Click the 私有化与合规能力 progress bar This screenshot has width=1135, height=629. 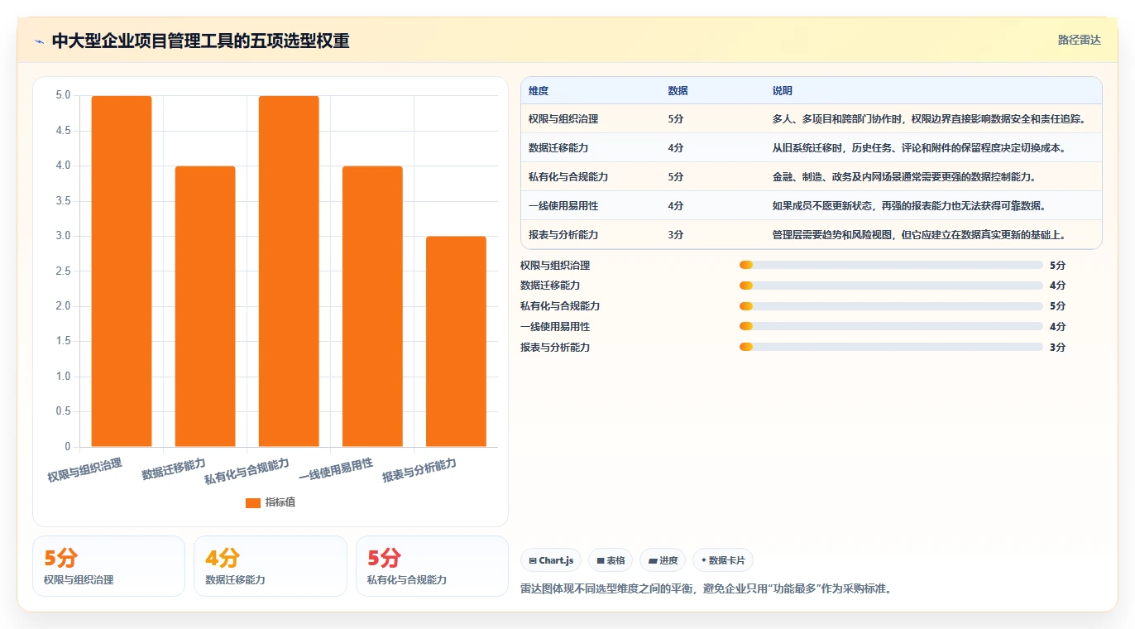891,306
